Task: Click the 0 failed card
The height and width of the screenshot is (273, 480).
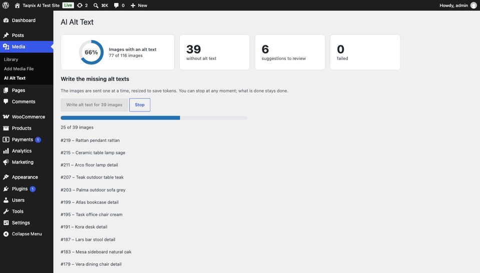Action: 365,52
